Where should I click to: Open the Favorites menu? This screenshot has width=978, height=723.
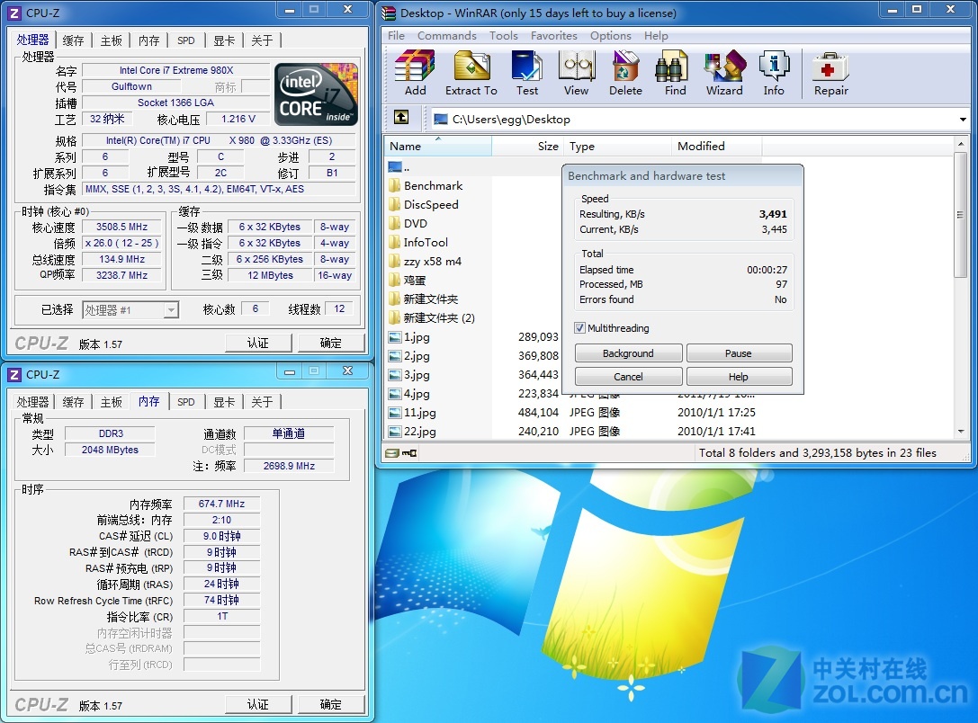point(554,36)
